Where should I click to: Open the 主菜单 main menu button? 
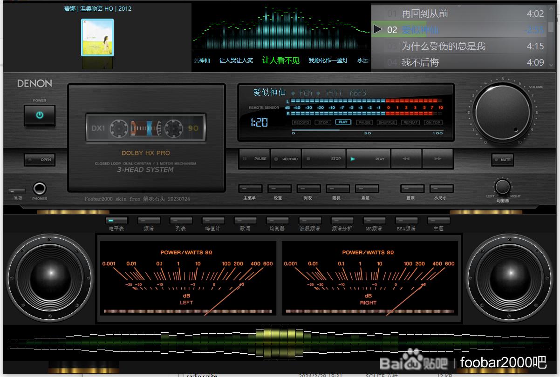click(250, 189)
